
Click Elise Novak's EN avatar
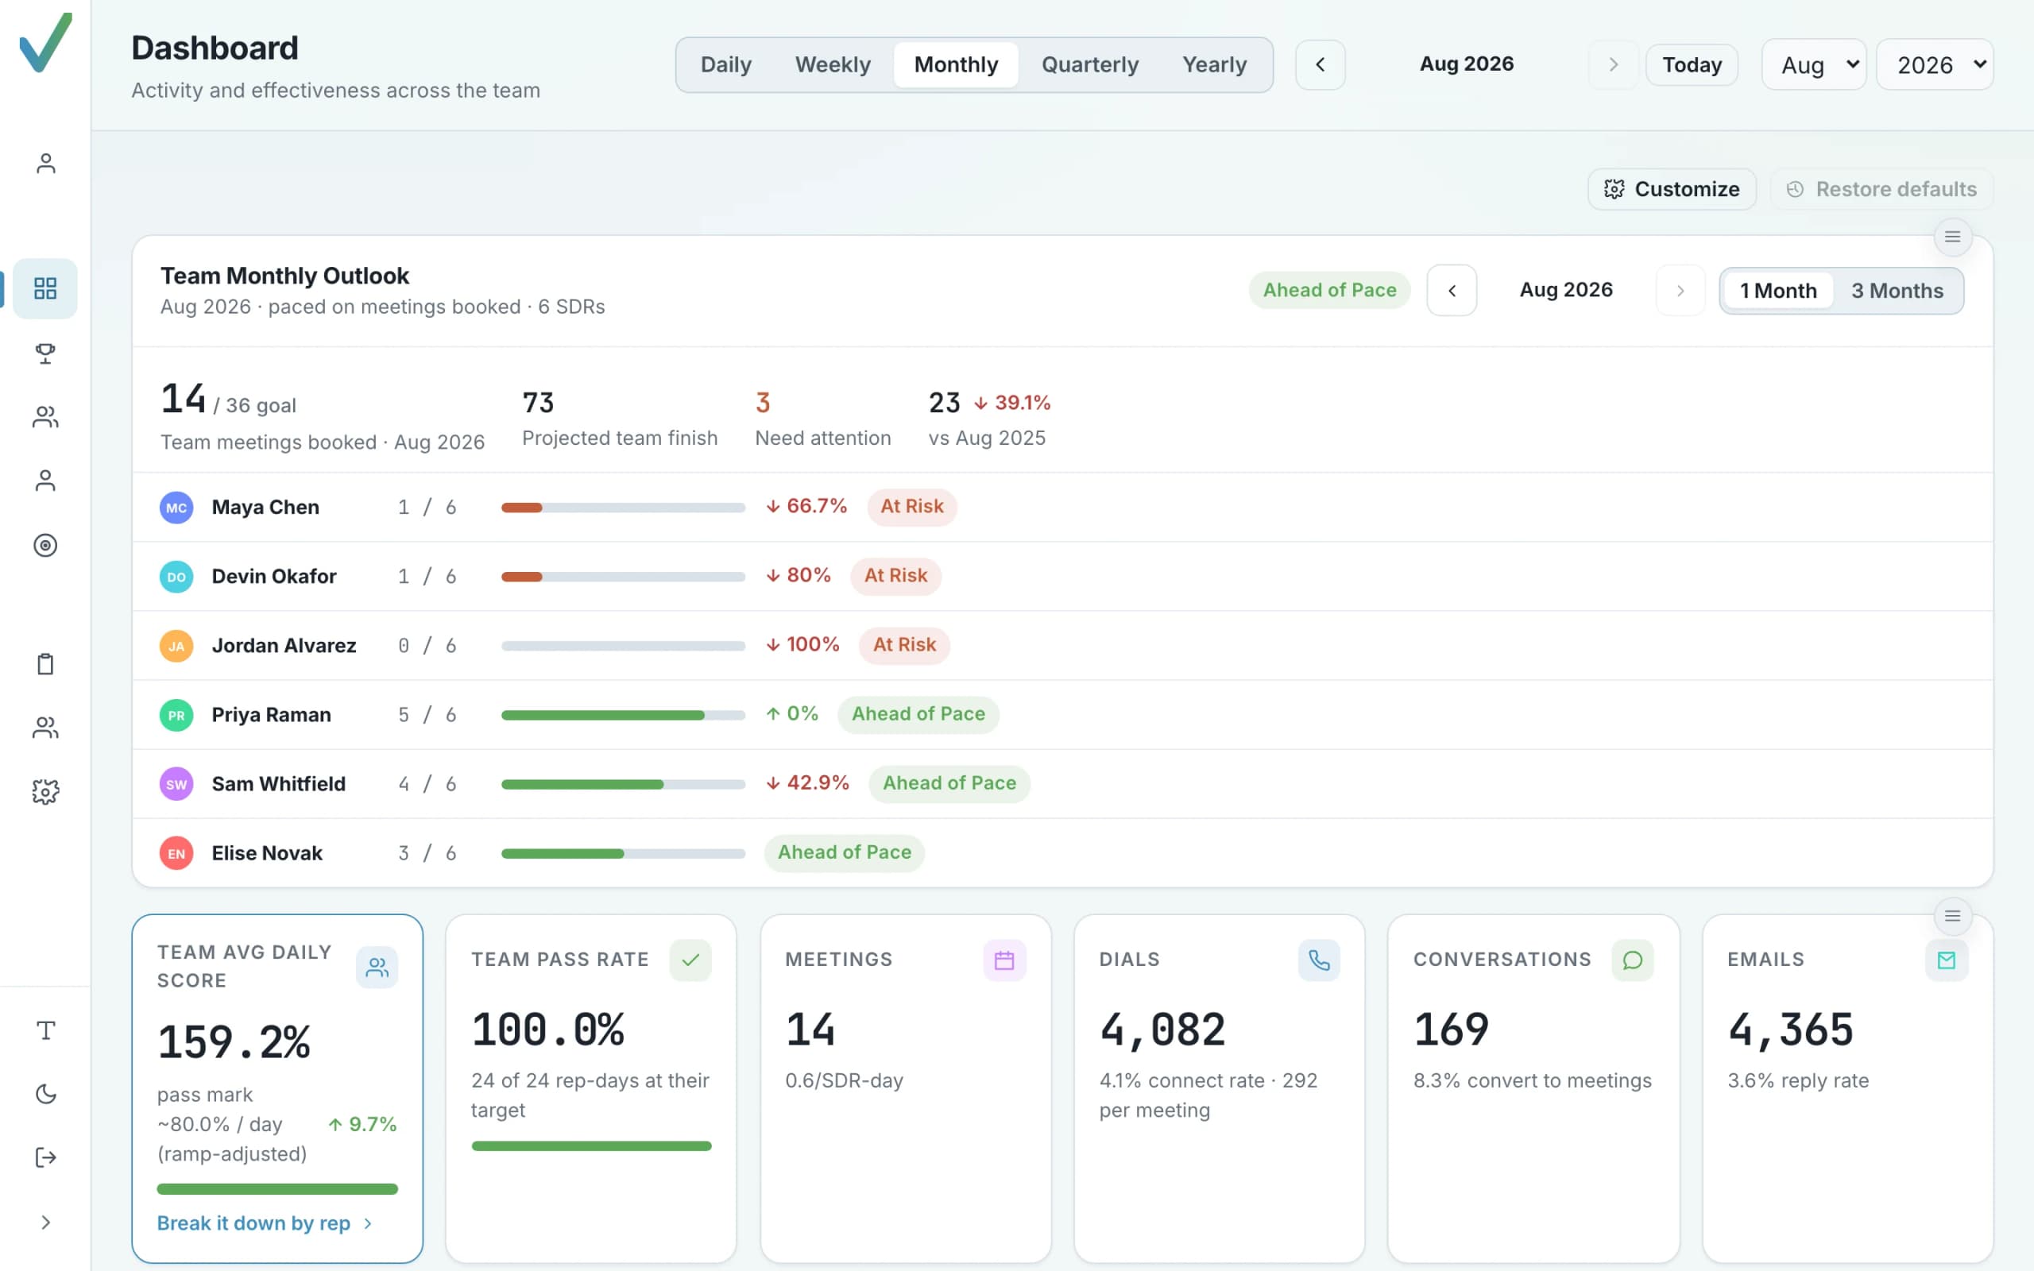point(176,853)
